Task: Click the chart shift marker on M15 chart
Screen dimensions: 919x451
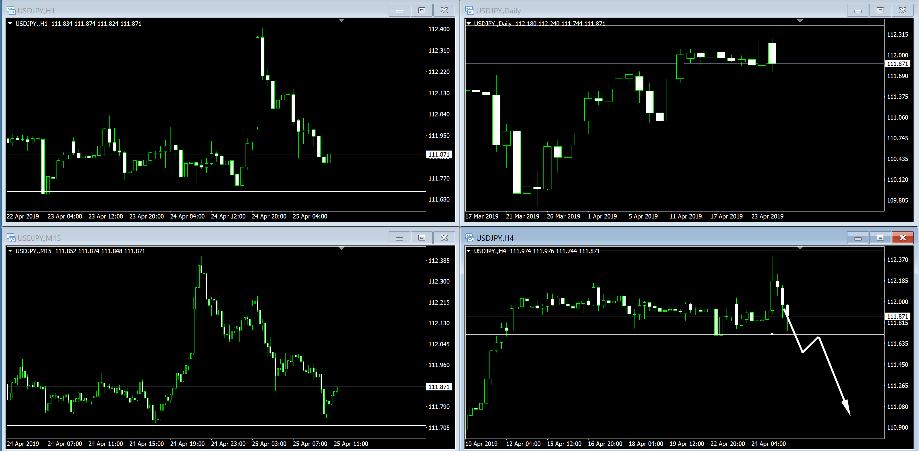Action: coord(341,248)
